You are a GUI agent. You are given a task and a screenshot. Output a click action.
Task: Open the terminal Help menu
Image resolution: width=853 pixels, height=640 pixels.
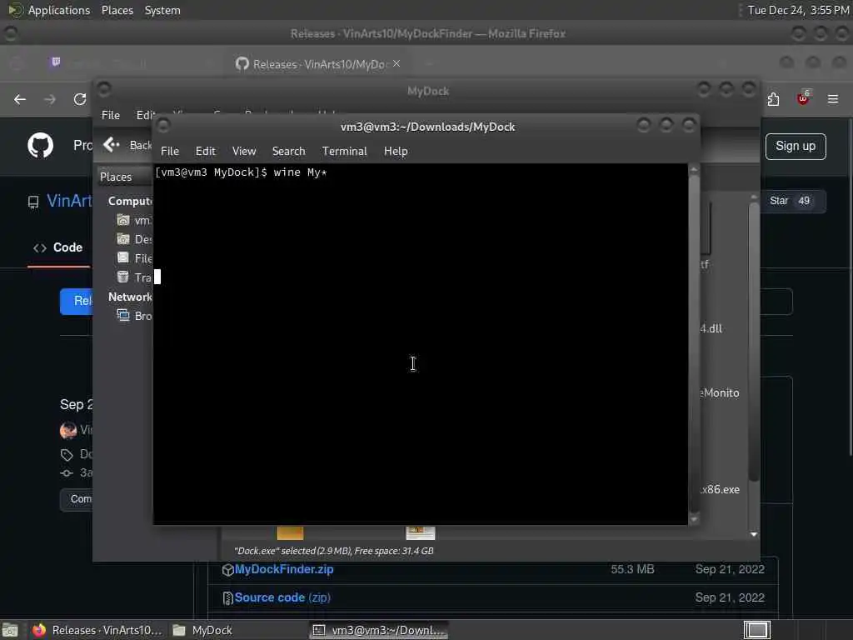point(396,152)
